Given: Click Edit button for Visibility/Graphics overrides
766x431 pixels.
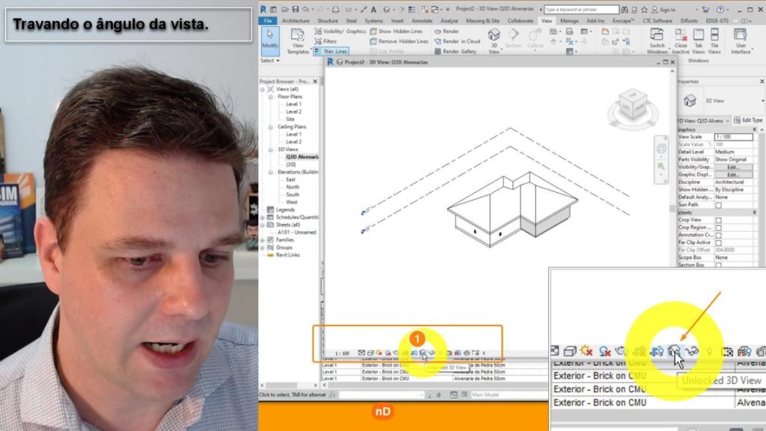Looking at the screenshot, I should 732,167.
